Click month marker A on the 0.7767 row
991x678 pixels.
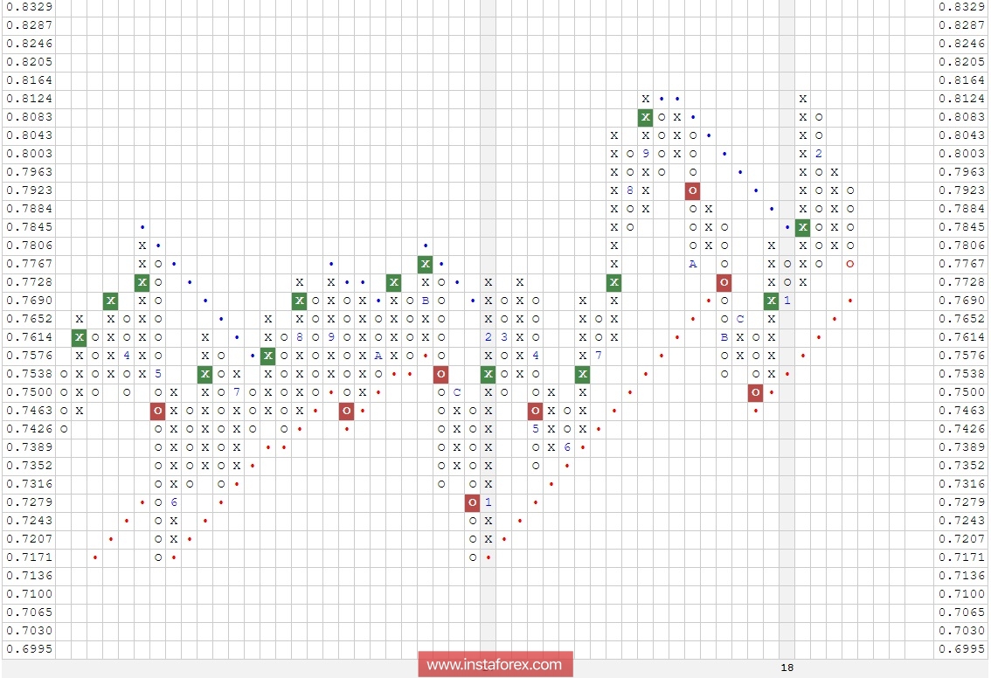click(x=693, y=264)
